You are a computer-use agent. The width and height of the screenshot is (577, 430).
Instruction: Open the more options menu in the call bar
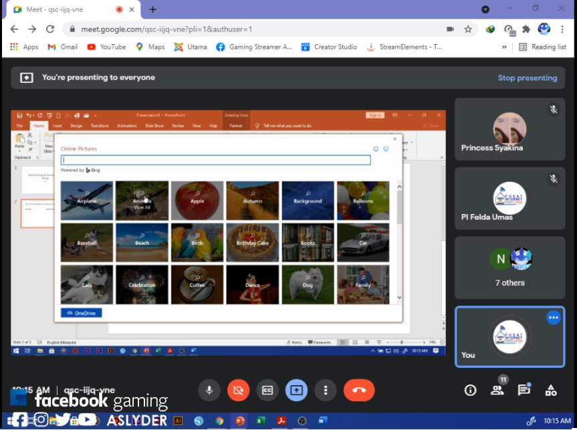[326, 390]
